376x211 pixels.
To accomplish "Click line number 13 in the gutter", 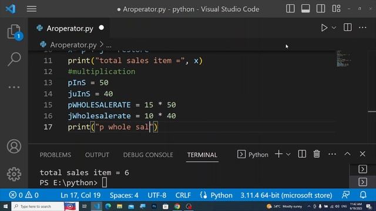I will 48,83.
